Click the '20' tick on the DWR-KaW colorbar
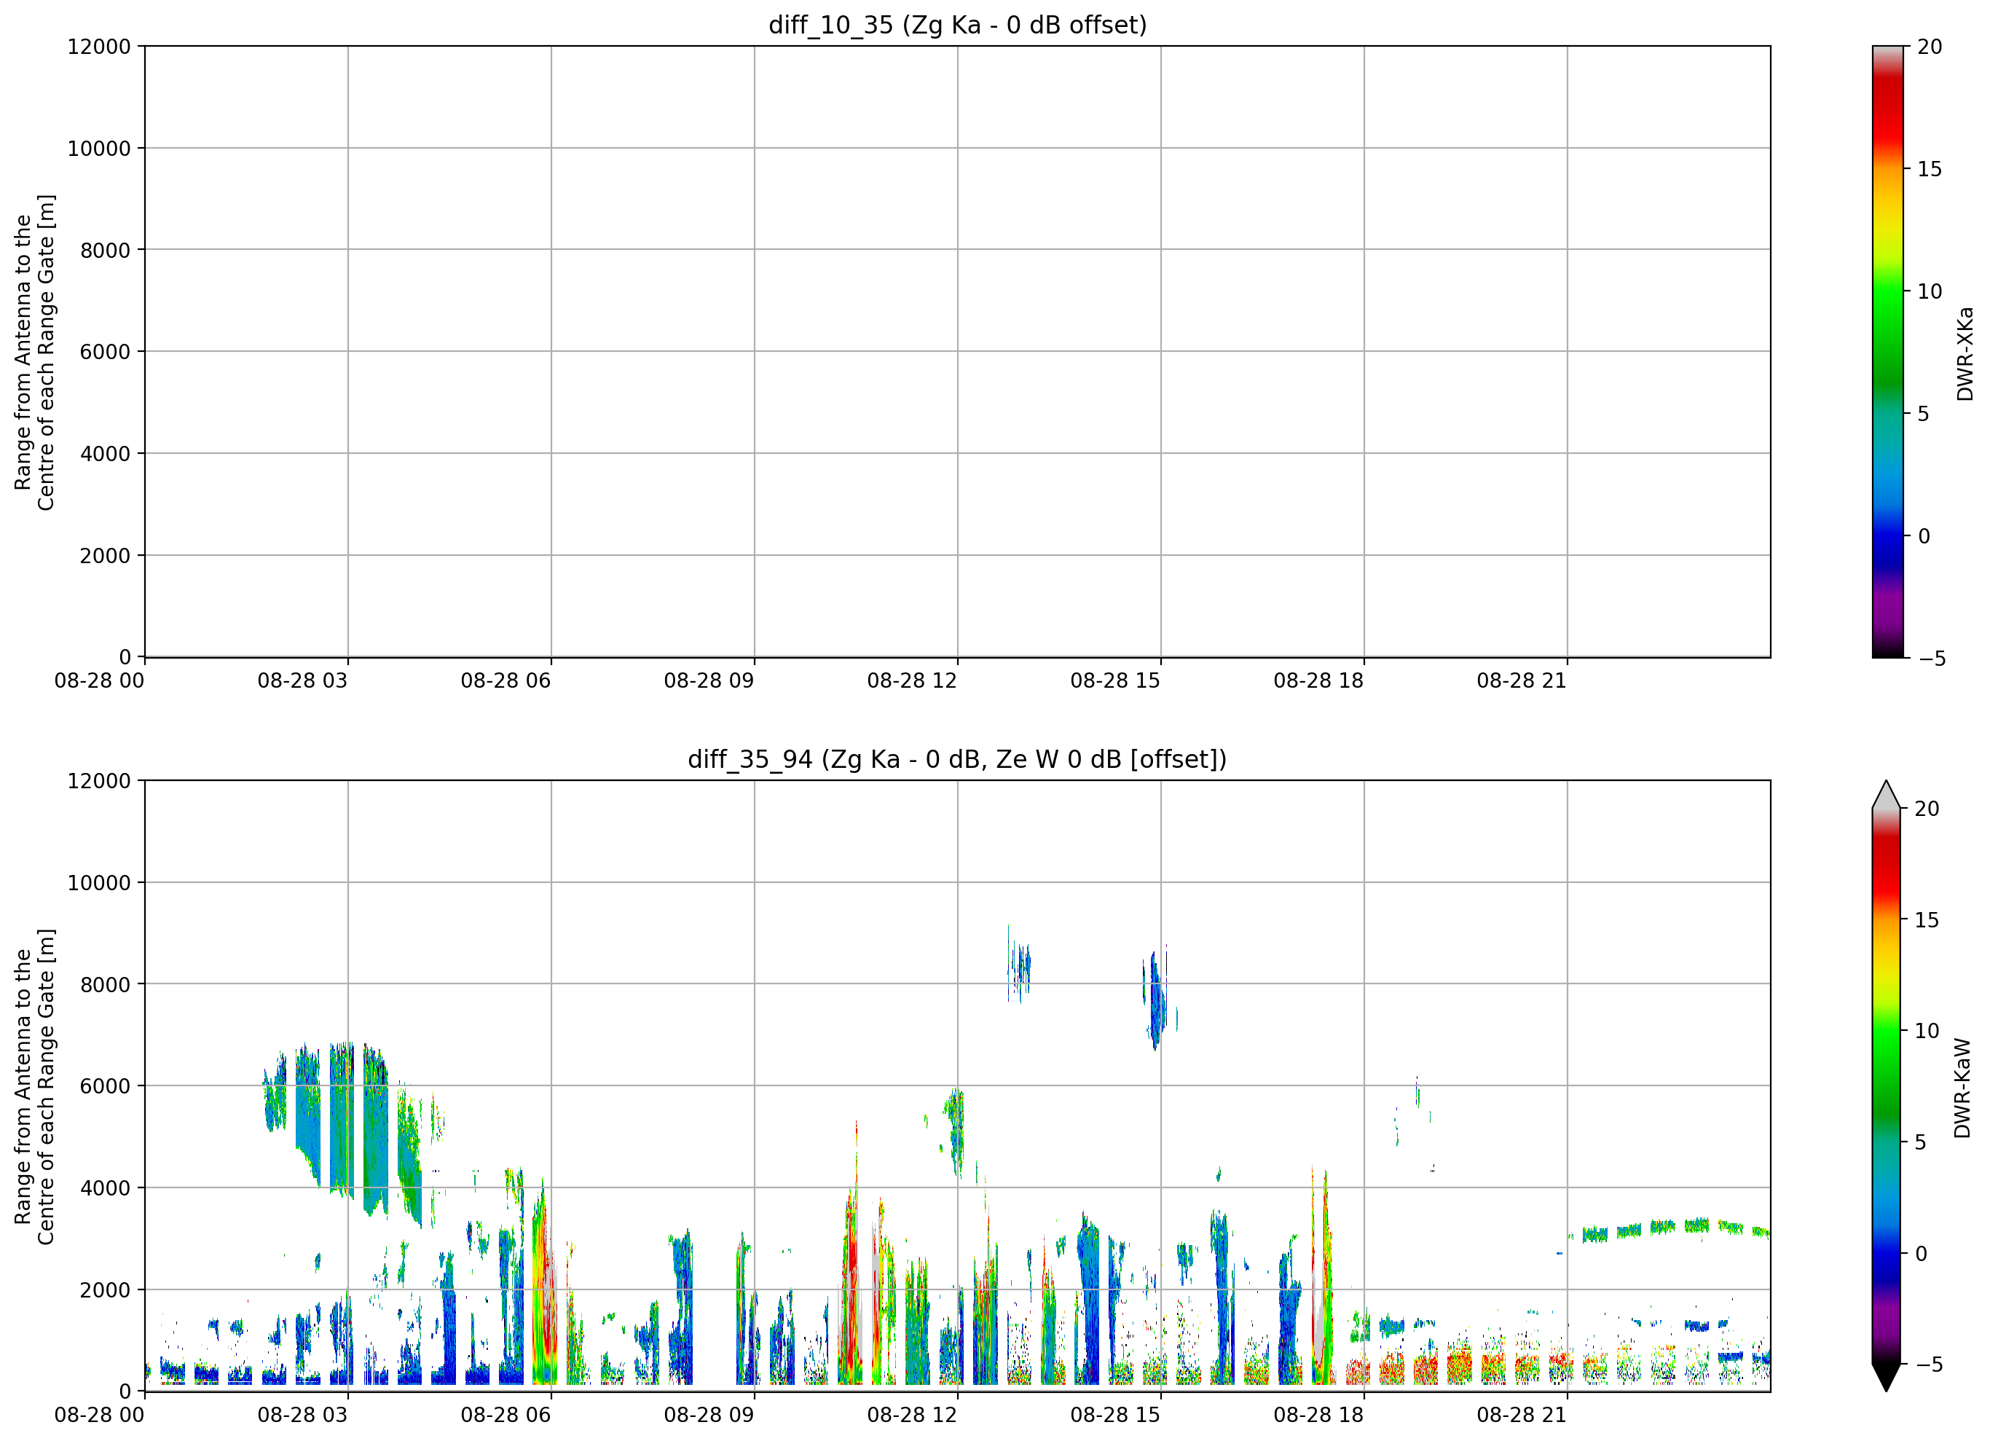 1926,809
